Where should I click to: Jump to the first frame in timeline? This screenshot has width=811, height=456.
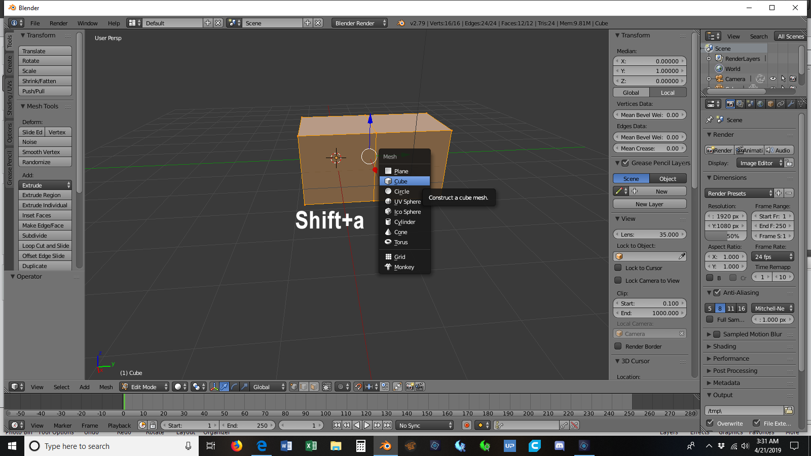(x=337, y=425)
